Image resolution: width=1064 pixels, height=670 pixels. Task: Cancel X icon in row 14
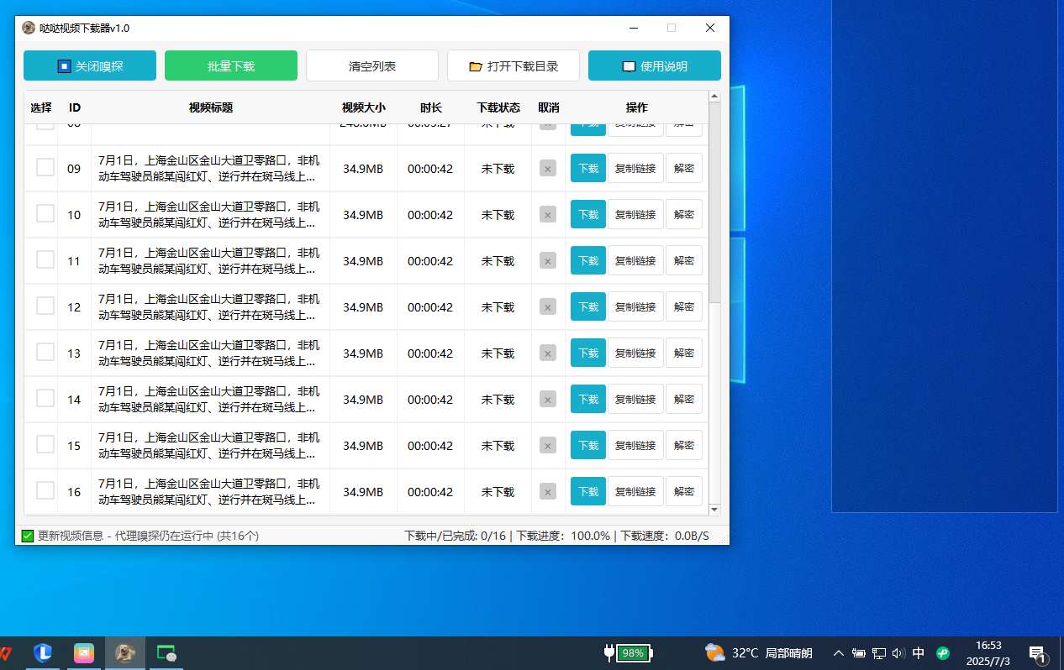click(548, 400)
